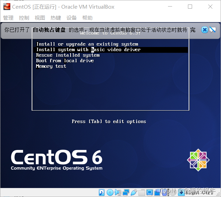Dismiss the keyboard capture notification
The width and height of the screenshot is (221, 197).
tap(205, 30)
